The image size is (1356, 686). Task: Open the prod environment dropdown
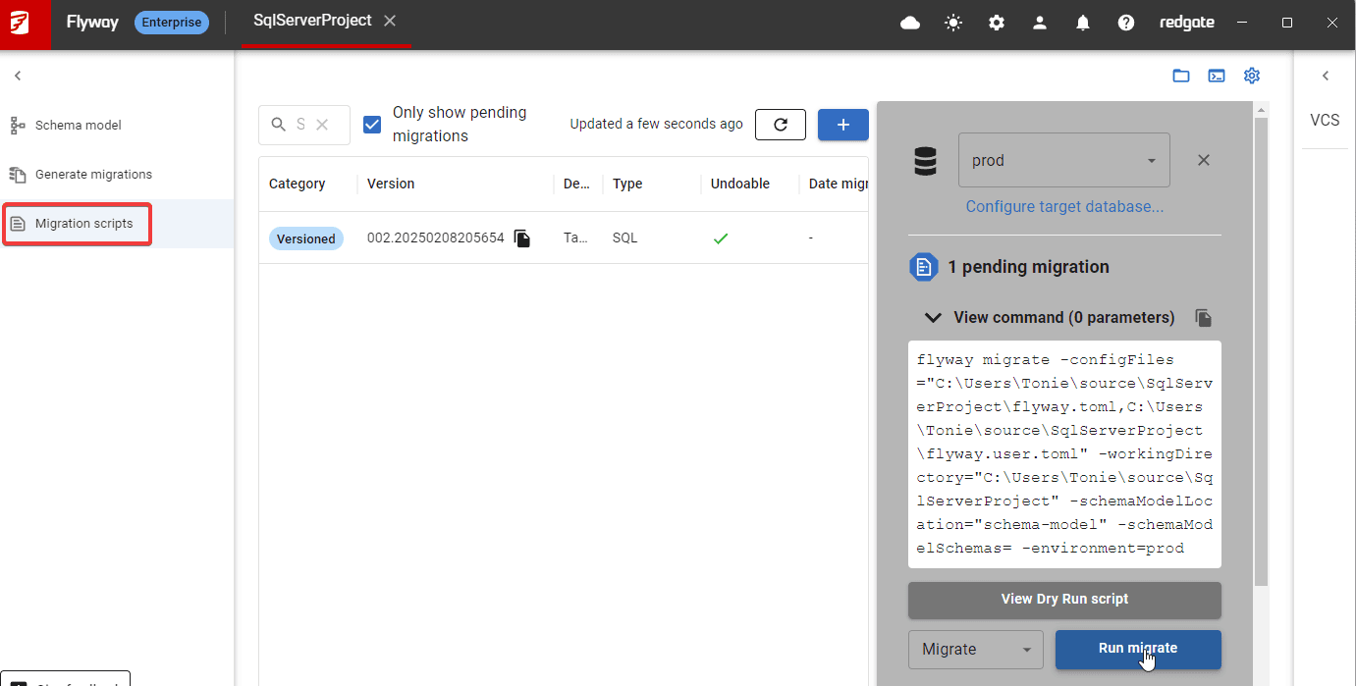tap(1150, 160)
